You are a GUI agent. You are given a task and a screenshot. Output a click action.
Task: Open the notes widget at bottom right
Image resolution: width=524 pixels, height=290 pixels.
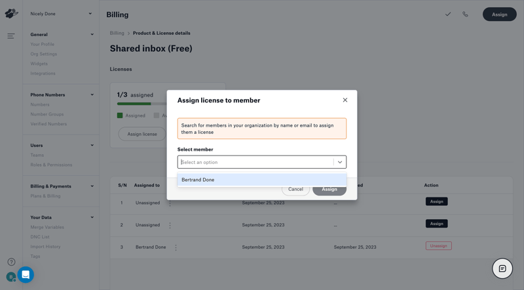(x=502, y=268)
